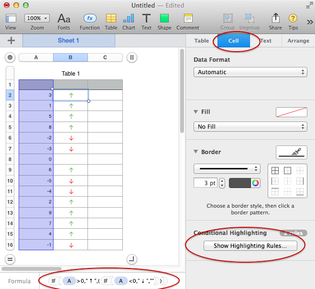Collapse the Border section

196,152
